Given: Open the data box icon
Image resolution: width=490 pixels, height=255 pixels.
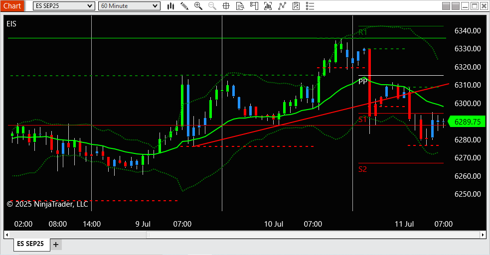Looking at the screenshot, I should pyautogui.click(x=240, y=6).
